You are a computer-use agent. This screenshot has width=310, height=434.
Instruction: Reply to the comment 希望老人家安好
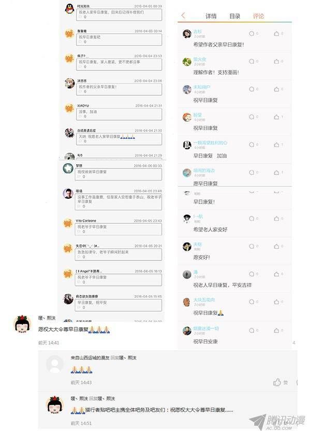coord(252,219)
